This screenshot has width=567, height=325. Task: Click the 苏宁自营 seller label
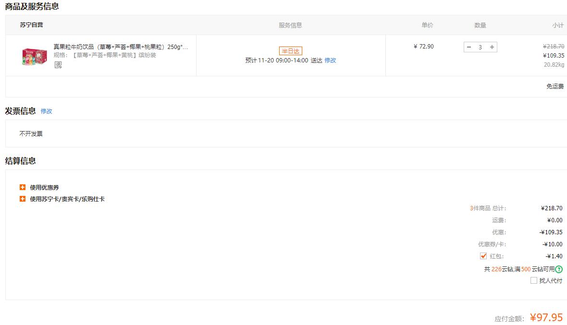(x=31, y=25)
